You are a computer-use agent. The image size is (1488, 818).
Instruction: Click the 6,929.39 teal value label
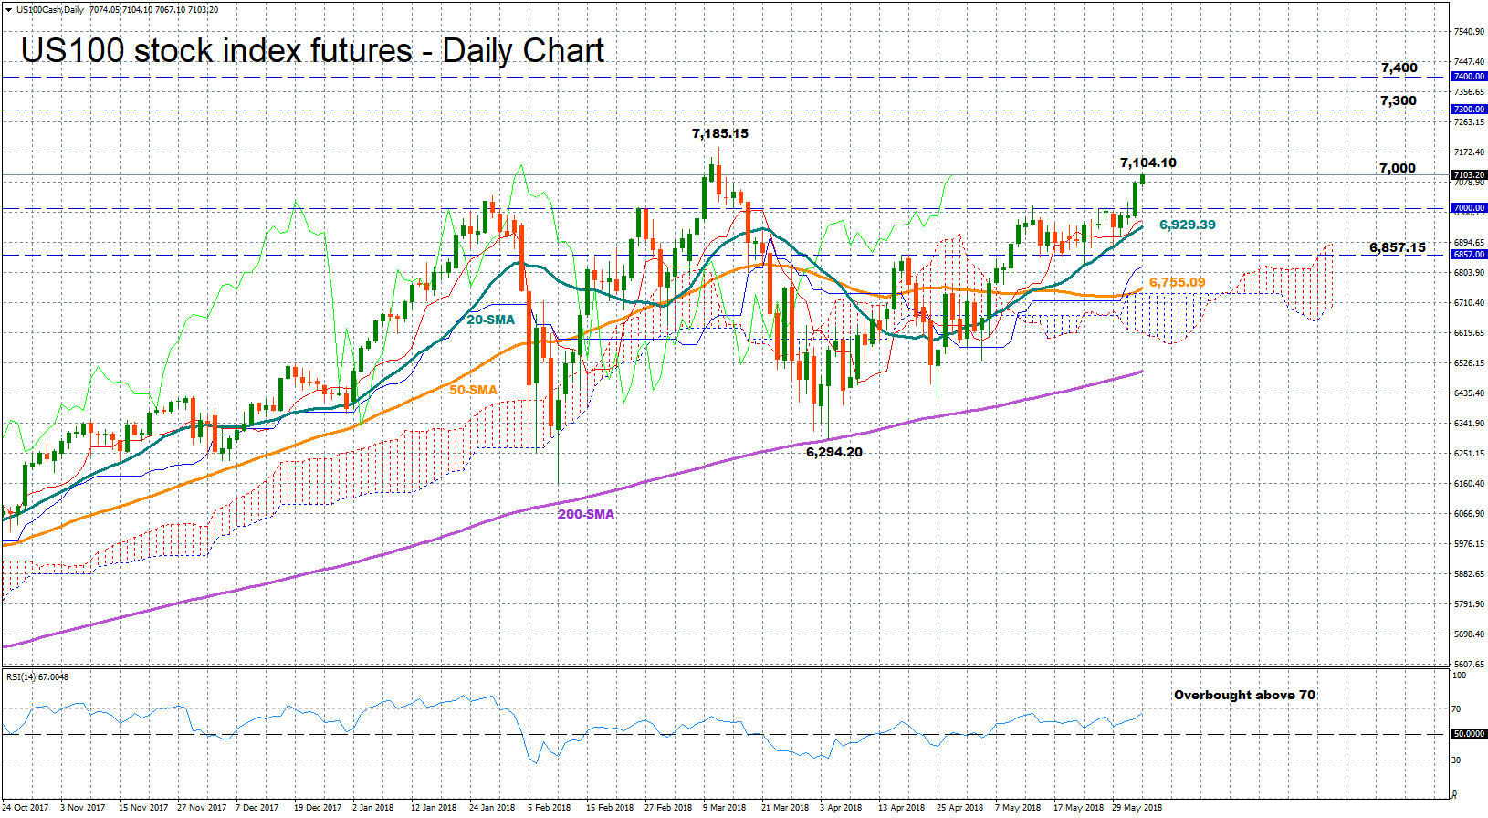click(1187, 225)
